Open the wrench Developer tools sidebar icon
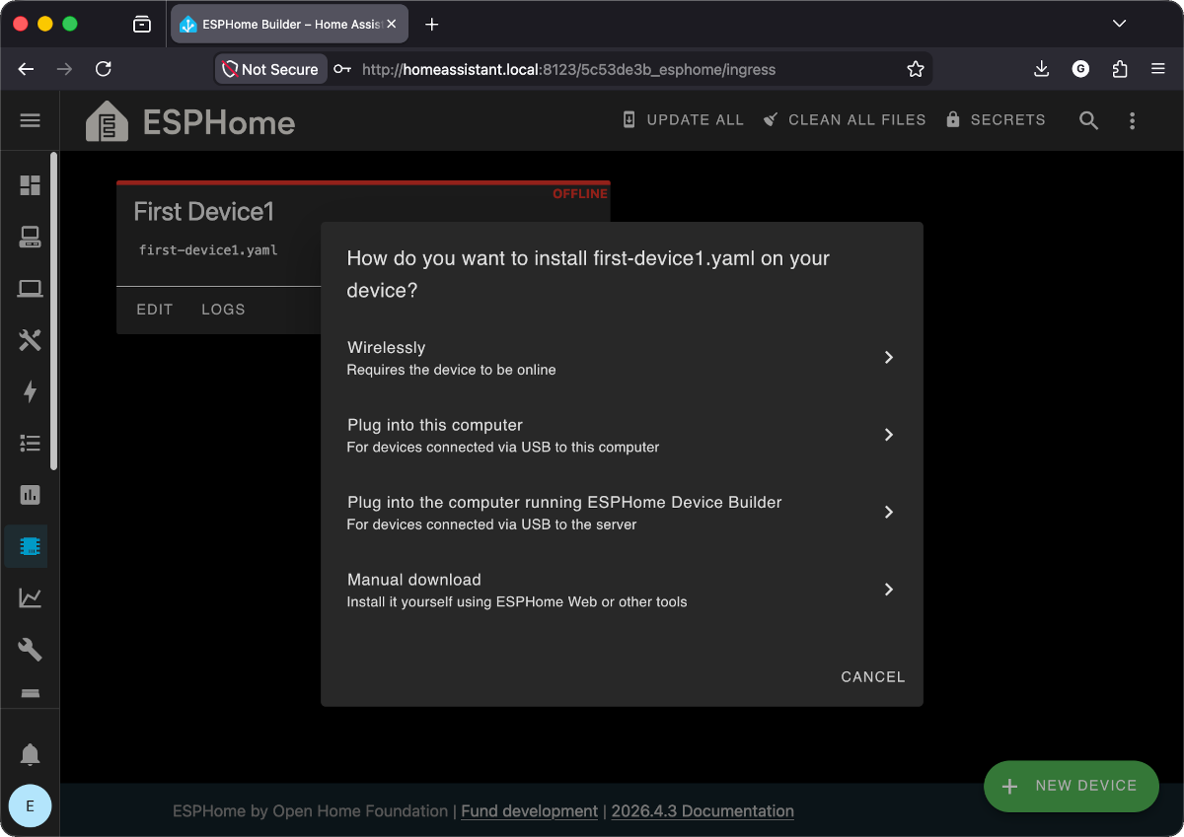 click(30, 650)
